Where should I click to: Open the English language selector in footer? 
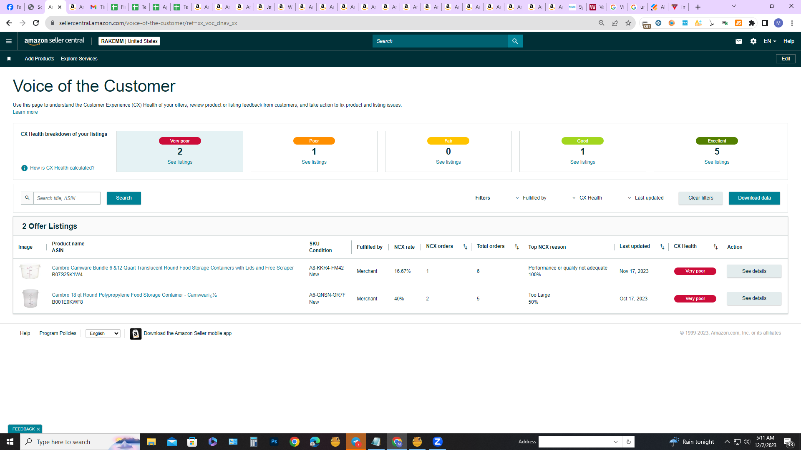coord(103,333)
